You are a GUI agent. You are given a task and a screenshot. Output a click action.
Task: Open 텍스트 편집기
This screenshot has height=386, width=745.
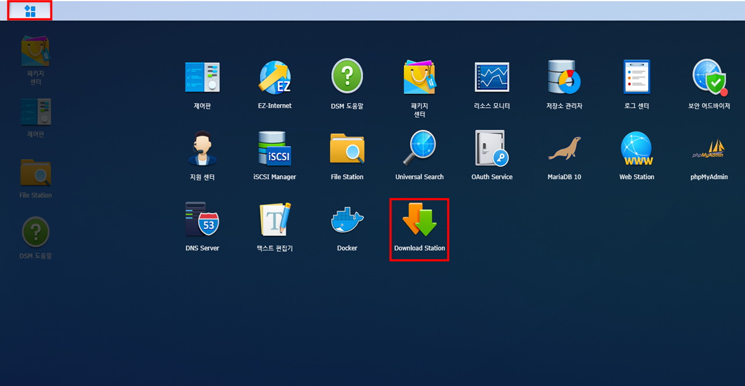point(275,219)
